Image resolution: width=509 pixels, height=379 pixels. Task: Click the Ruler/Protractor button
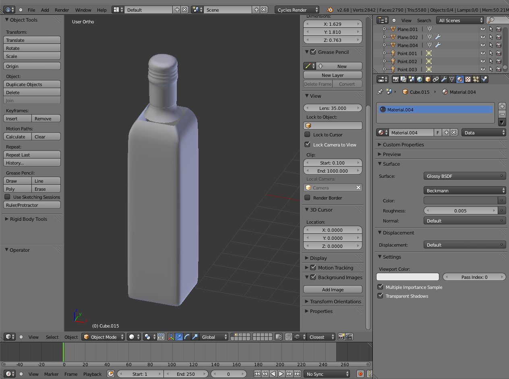(32, 205)
